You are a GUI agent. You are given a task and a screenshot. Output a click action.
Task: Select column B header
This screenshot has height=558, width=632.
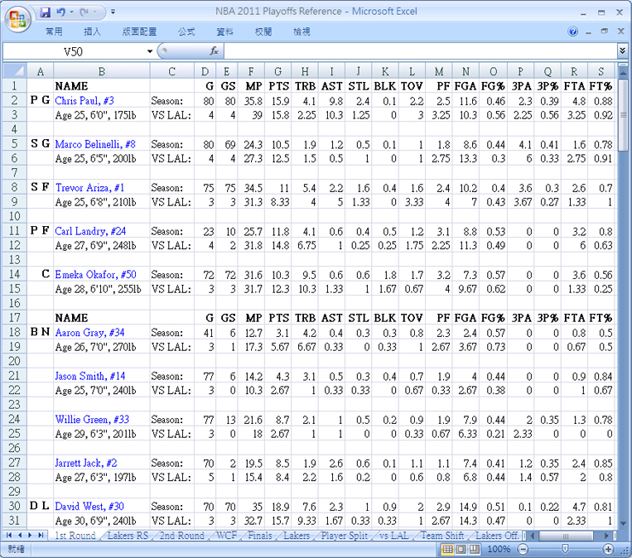pyautogui.click(x=102, y=71)
